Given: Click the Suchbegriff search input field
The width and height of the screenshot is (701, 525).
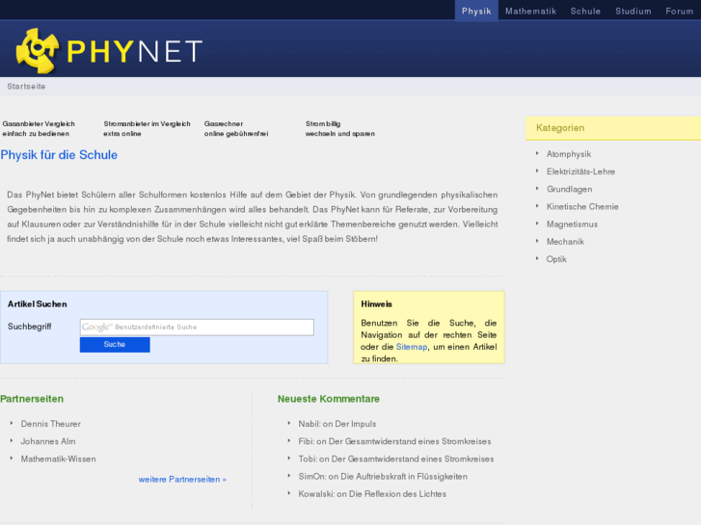Looking at the screenshot, I should 197,328.
